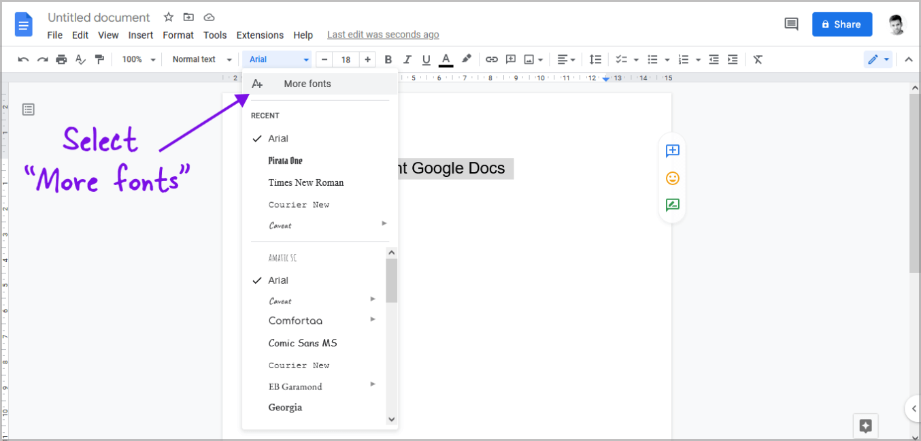Click the Redo arrow icon
This screenshot has height=441, width=921.
(42, 60)
